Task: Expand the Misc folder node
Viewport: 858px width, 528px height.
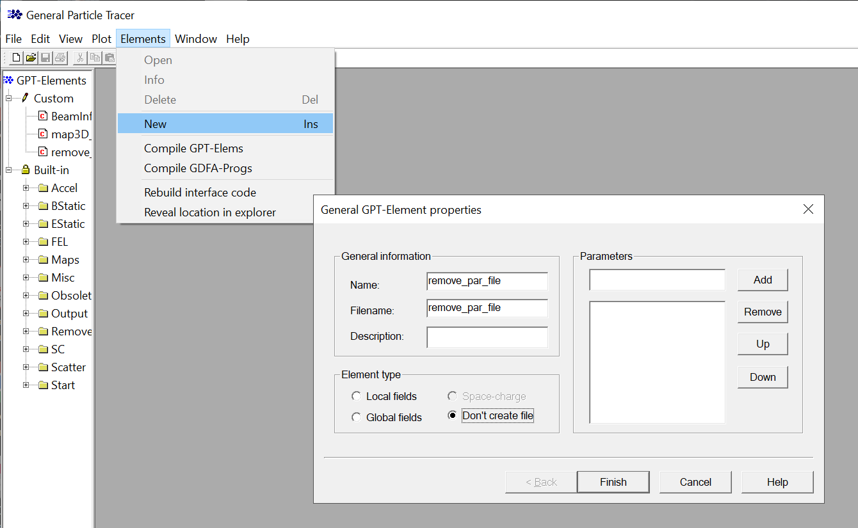Action: [x=26, y=277]
